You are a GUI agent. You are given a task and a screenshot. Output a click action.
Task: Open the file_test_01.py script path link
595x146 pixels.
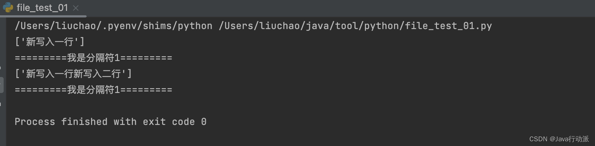point(355,26)
